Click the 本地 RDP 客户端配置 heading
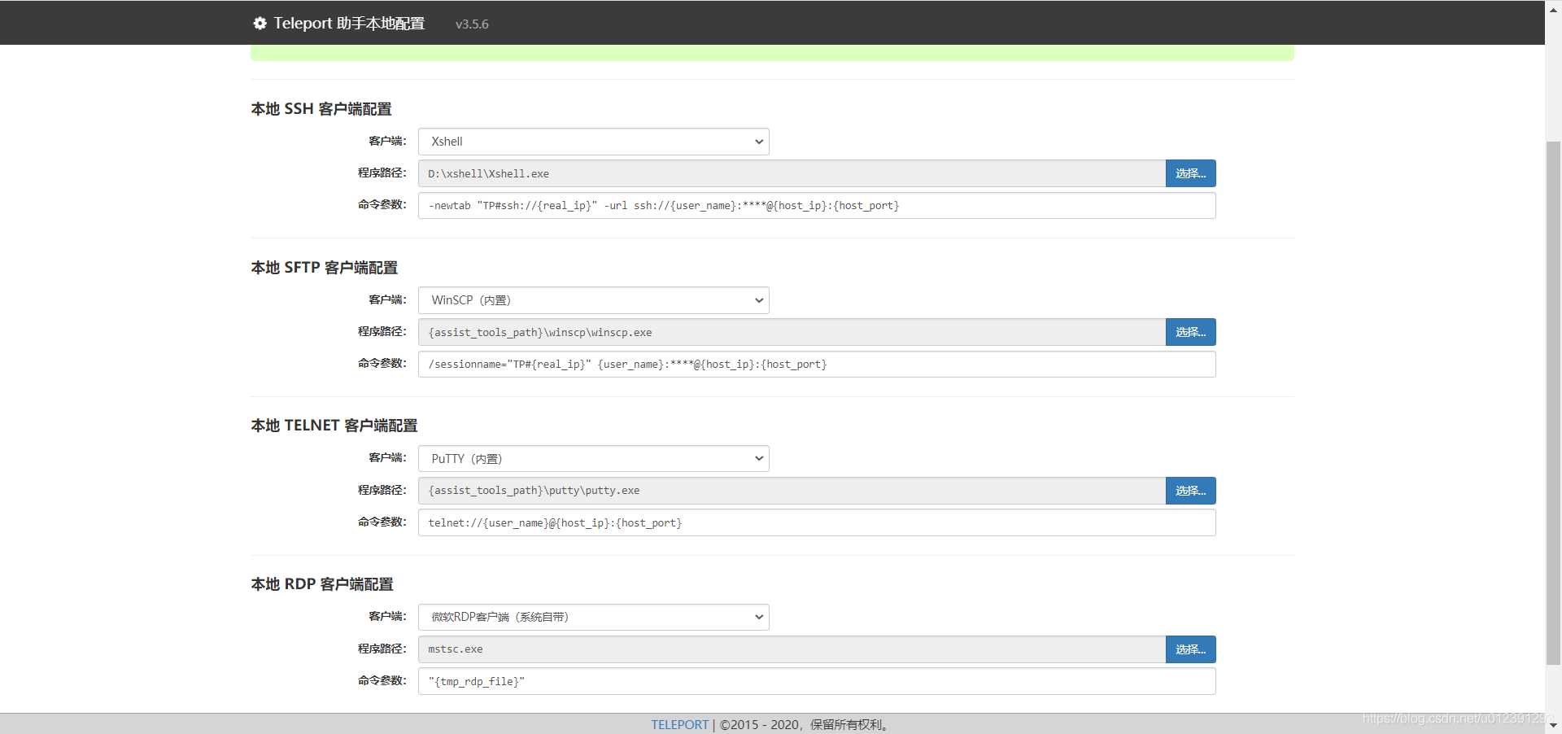 321,584
